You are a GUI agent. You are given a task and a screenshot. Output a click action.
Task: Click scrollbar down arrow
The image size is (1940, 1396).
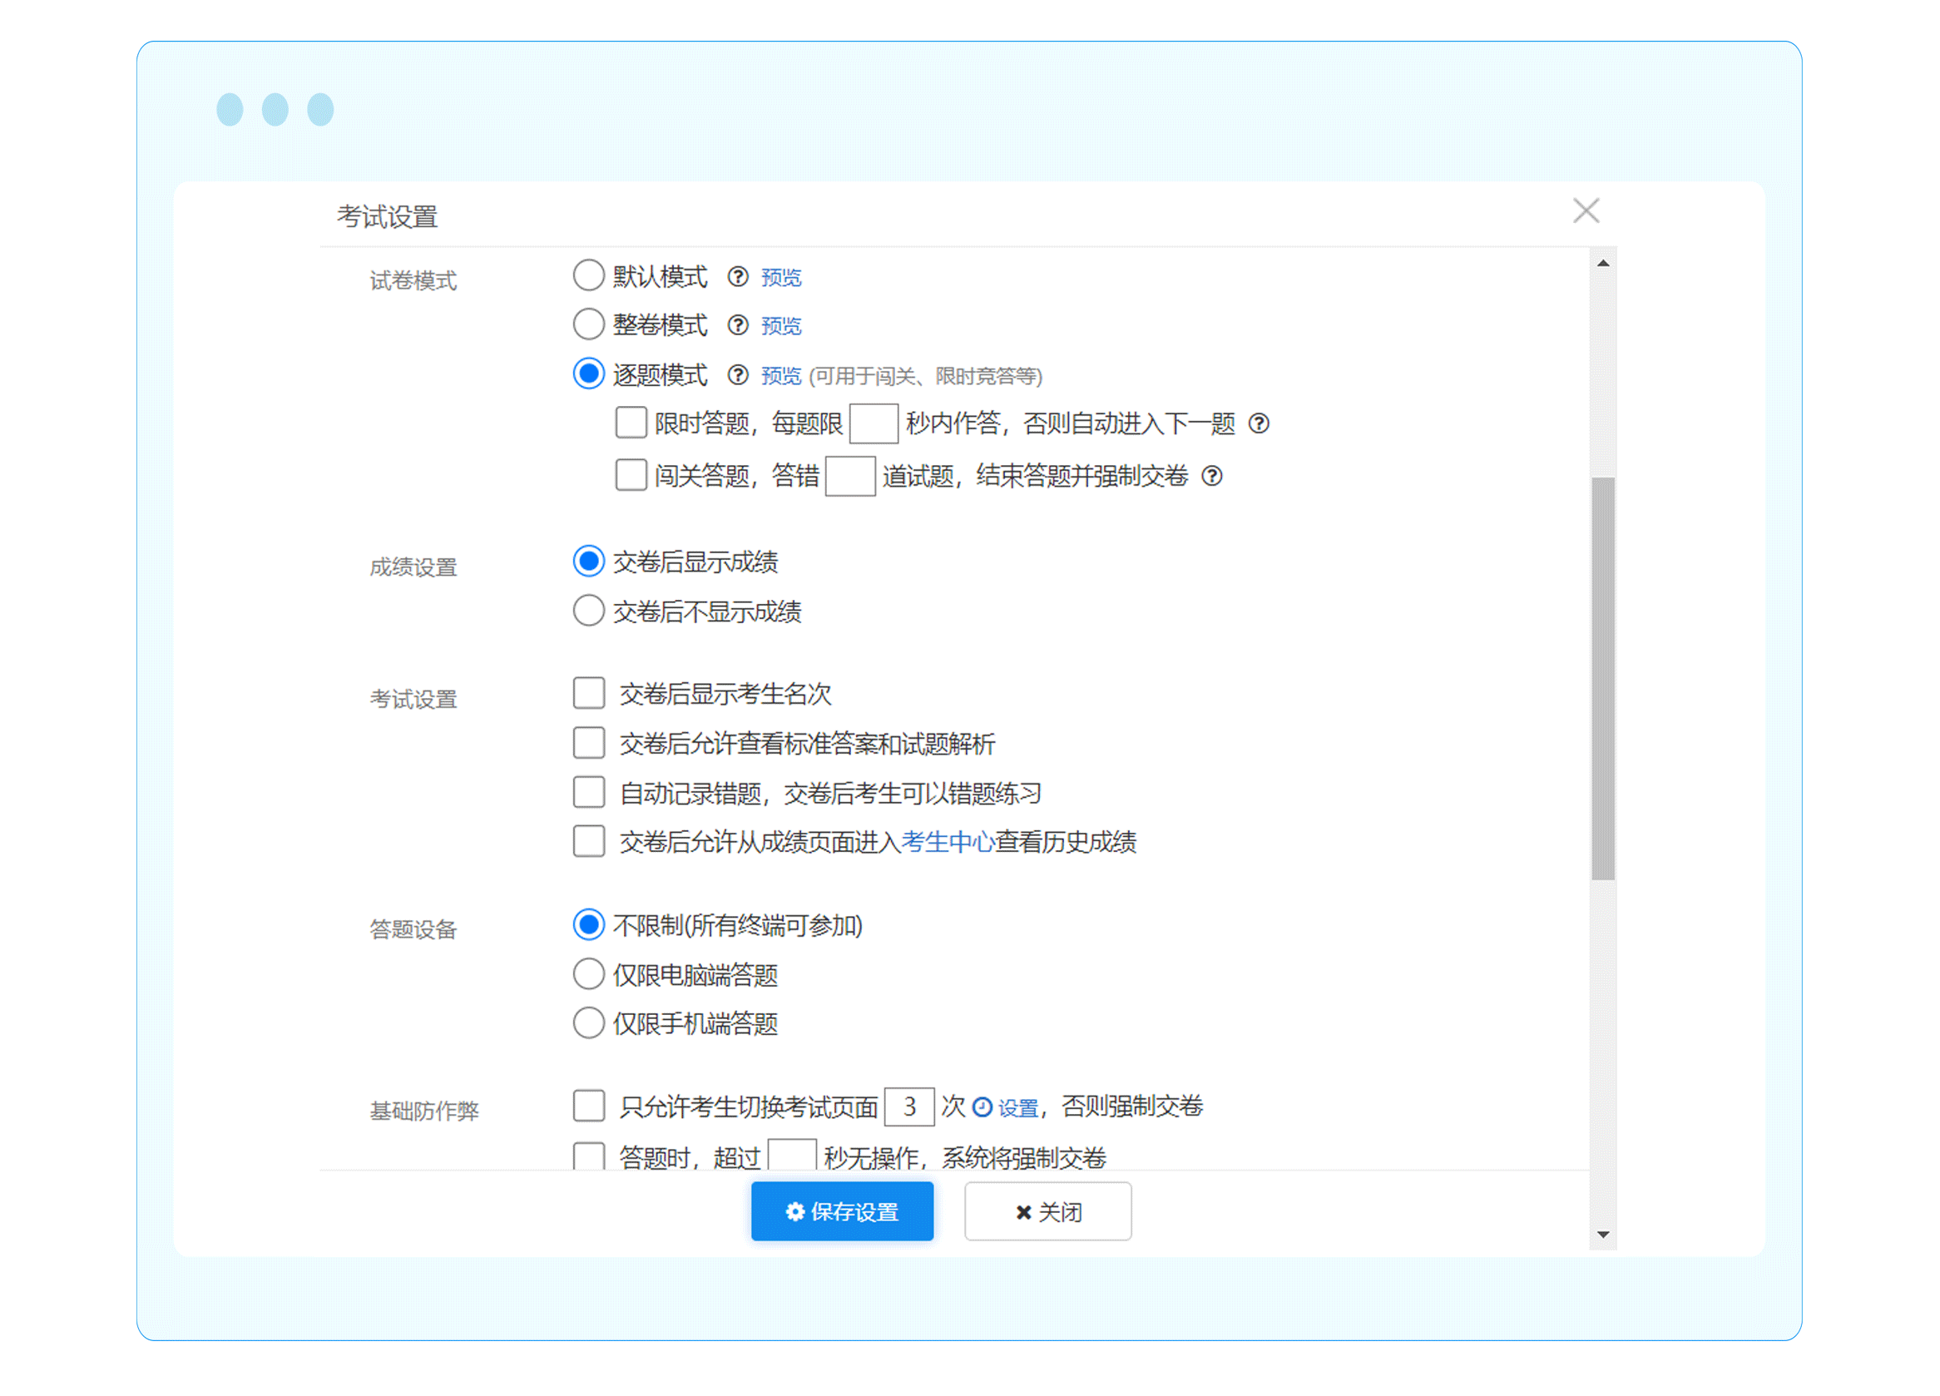tap(1602, 1235)
